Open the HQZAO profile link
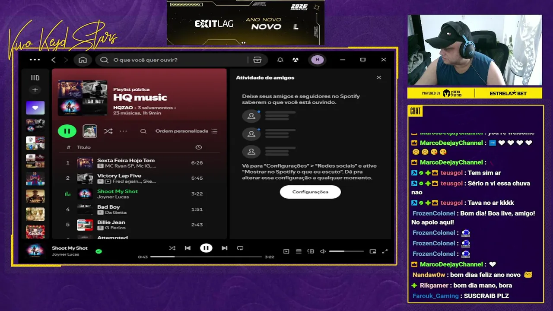Image resolution: width=553 pixels, height=311 pixels. coord(123,108)
